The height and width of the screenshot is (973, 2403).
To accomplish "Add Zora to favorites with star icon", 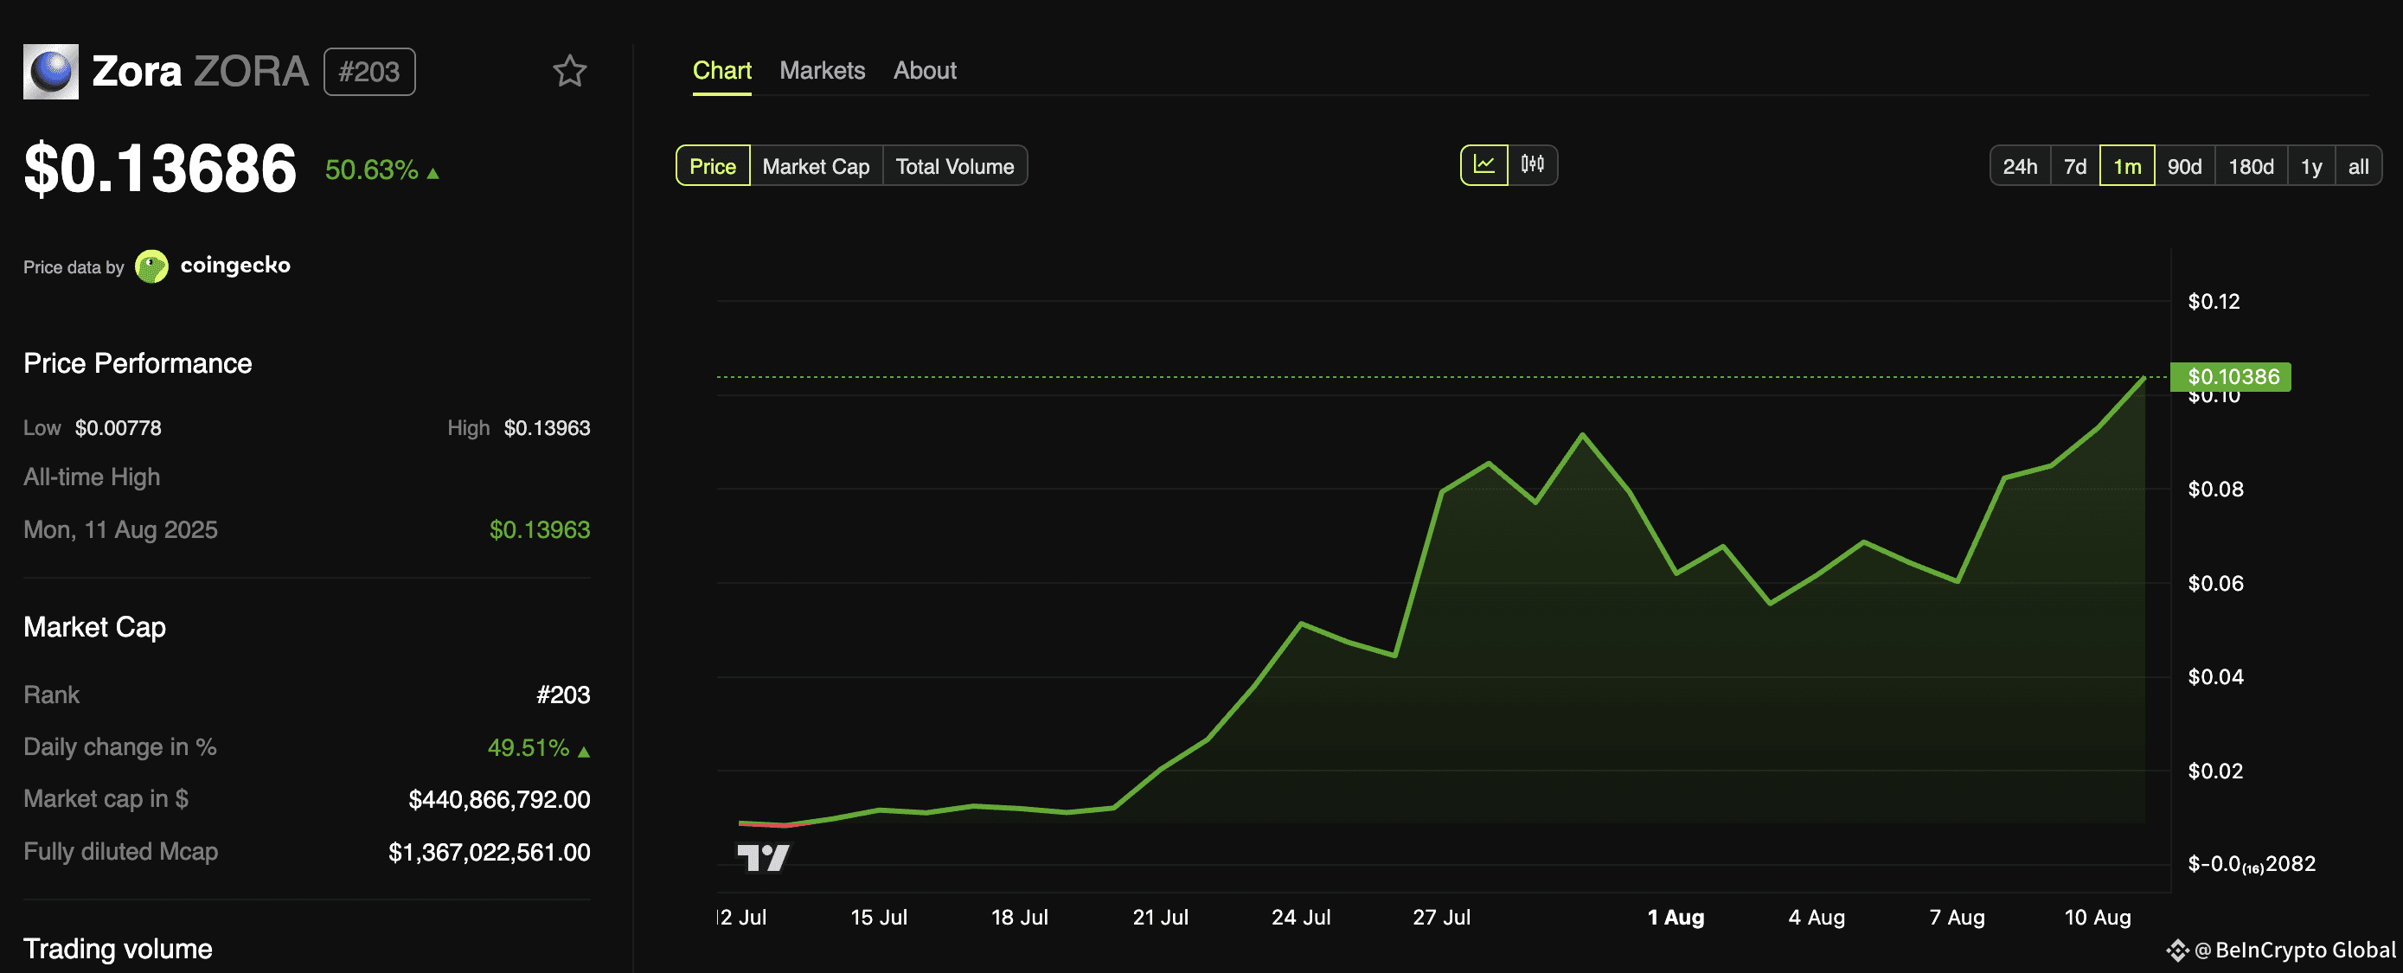I will click(569, 71).
